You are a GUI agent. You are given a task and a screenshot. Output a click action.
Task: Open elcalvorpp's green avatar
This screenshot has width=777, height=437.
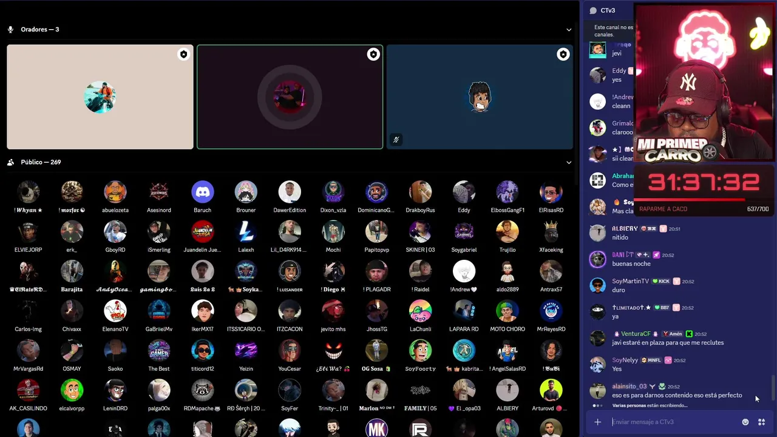(72, 390)
